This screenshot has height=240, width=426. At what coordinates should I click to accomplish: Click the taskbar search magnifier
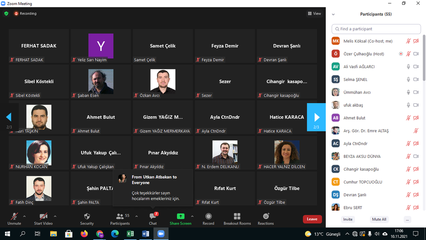(x=22, y=234)
